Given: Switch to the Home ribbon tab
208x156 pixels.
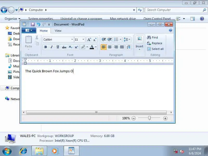Looking at the screenshot, I should (x=44, y=31).
